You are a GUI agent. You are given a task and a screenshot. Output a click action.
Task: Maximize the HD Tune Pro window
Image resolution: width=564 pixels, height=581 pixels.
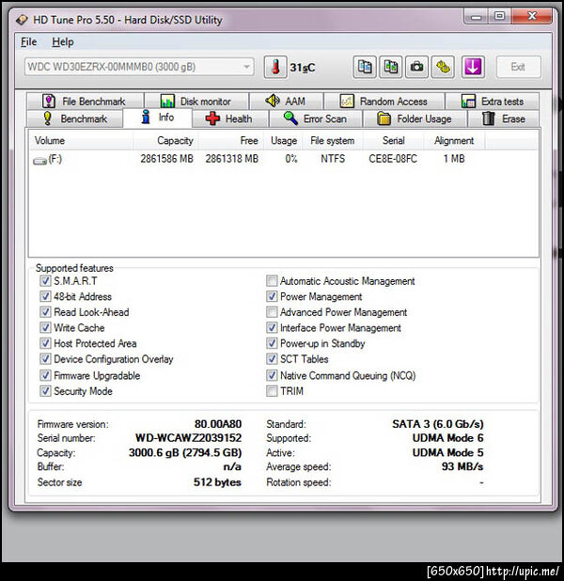coord(499,16)
